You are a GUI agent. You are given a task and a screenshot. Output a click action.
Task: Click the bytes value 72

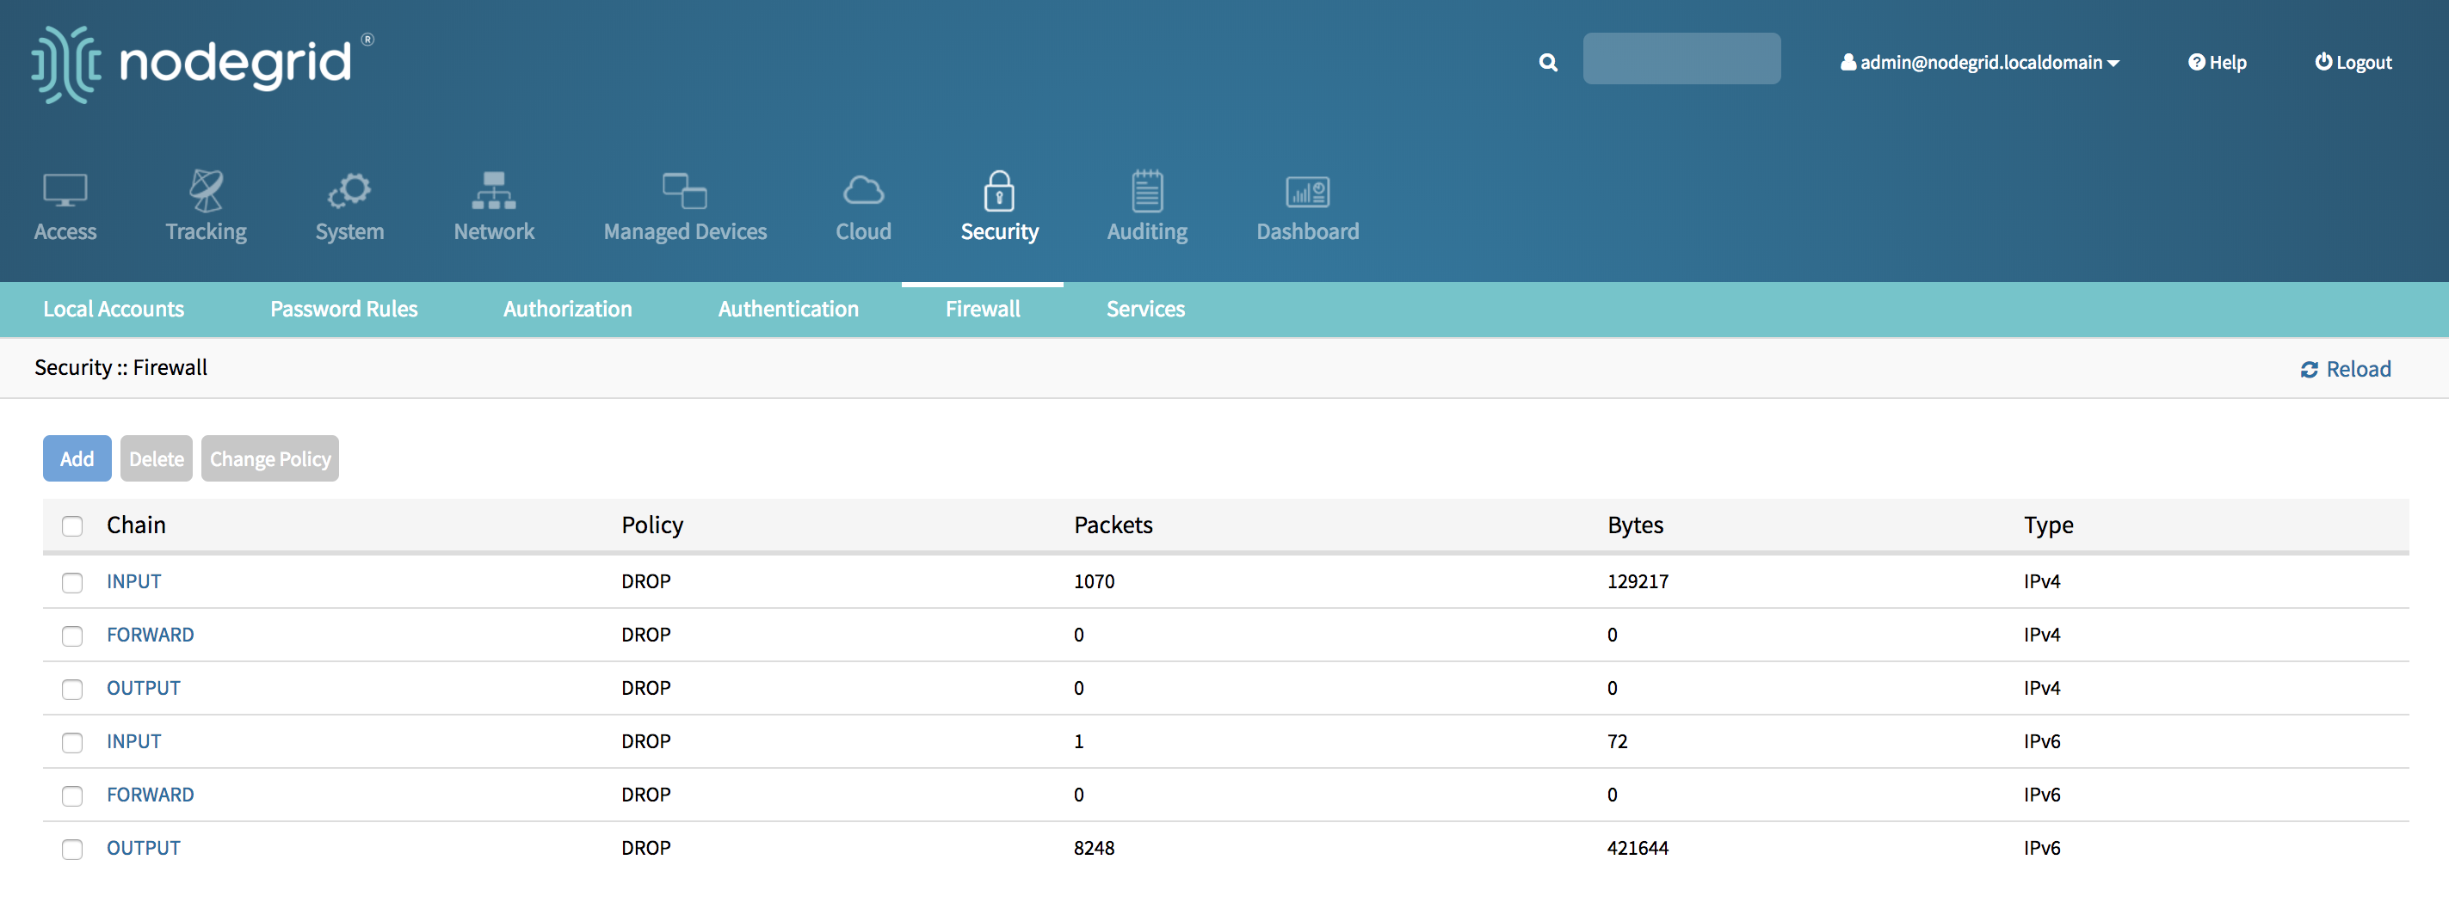(x=1617, y=740)
